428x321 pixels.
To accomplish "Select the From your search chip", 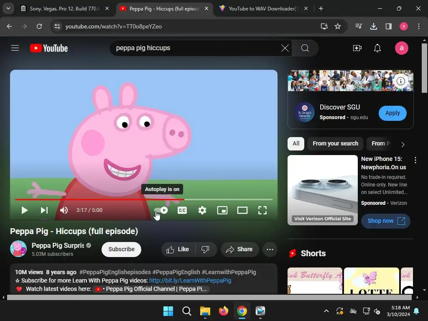I will point(335,144).
